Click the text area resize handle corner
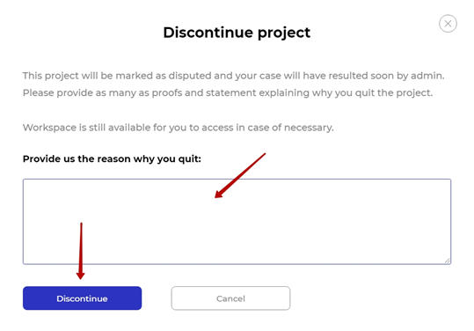Image resolution: width=474 pixels, height=331 pixels. pyautogui.click(x=448, y=261)
